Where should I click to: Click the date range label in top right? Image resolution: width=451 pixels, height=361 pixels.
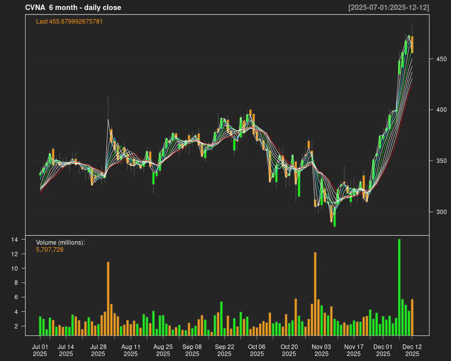click(x=388, y=8)
